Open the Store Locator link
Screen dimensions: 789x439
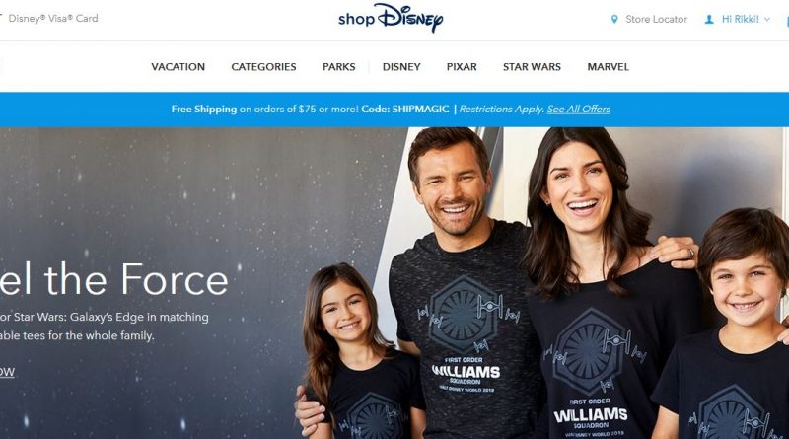pos(656,19)
